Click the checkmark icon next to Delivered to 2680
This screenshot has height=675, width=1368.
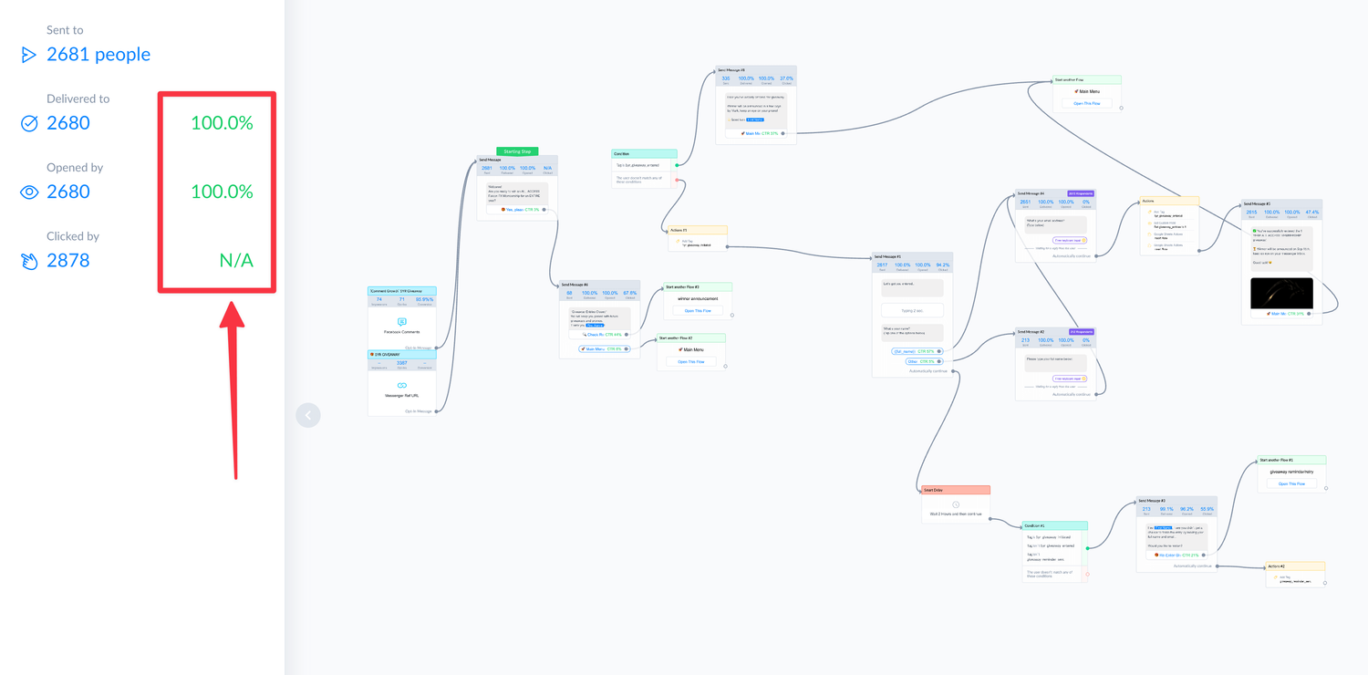[x=28, y=122]
